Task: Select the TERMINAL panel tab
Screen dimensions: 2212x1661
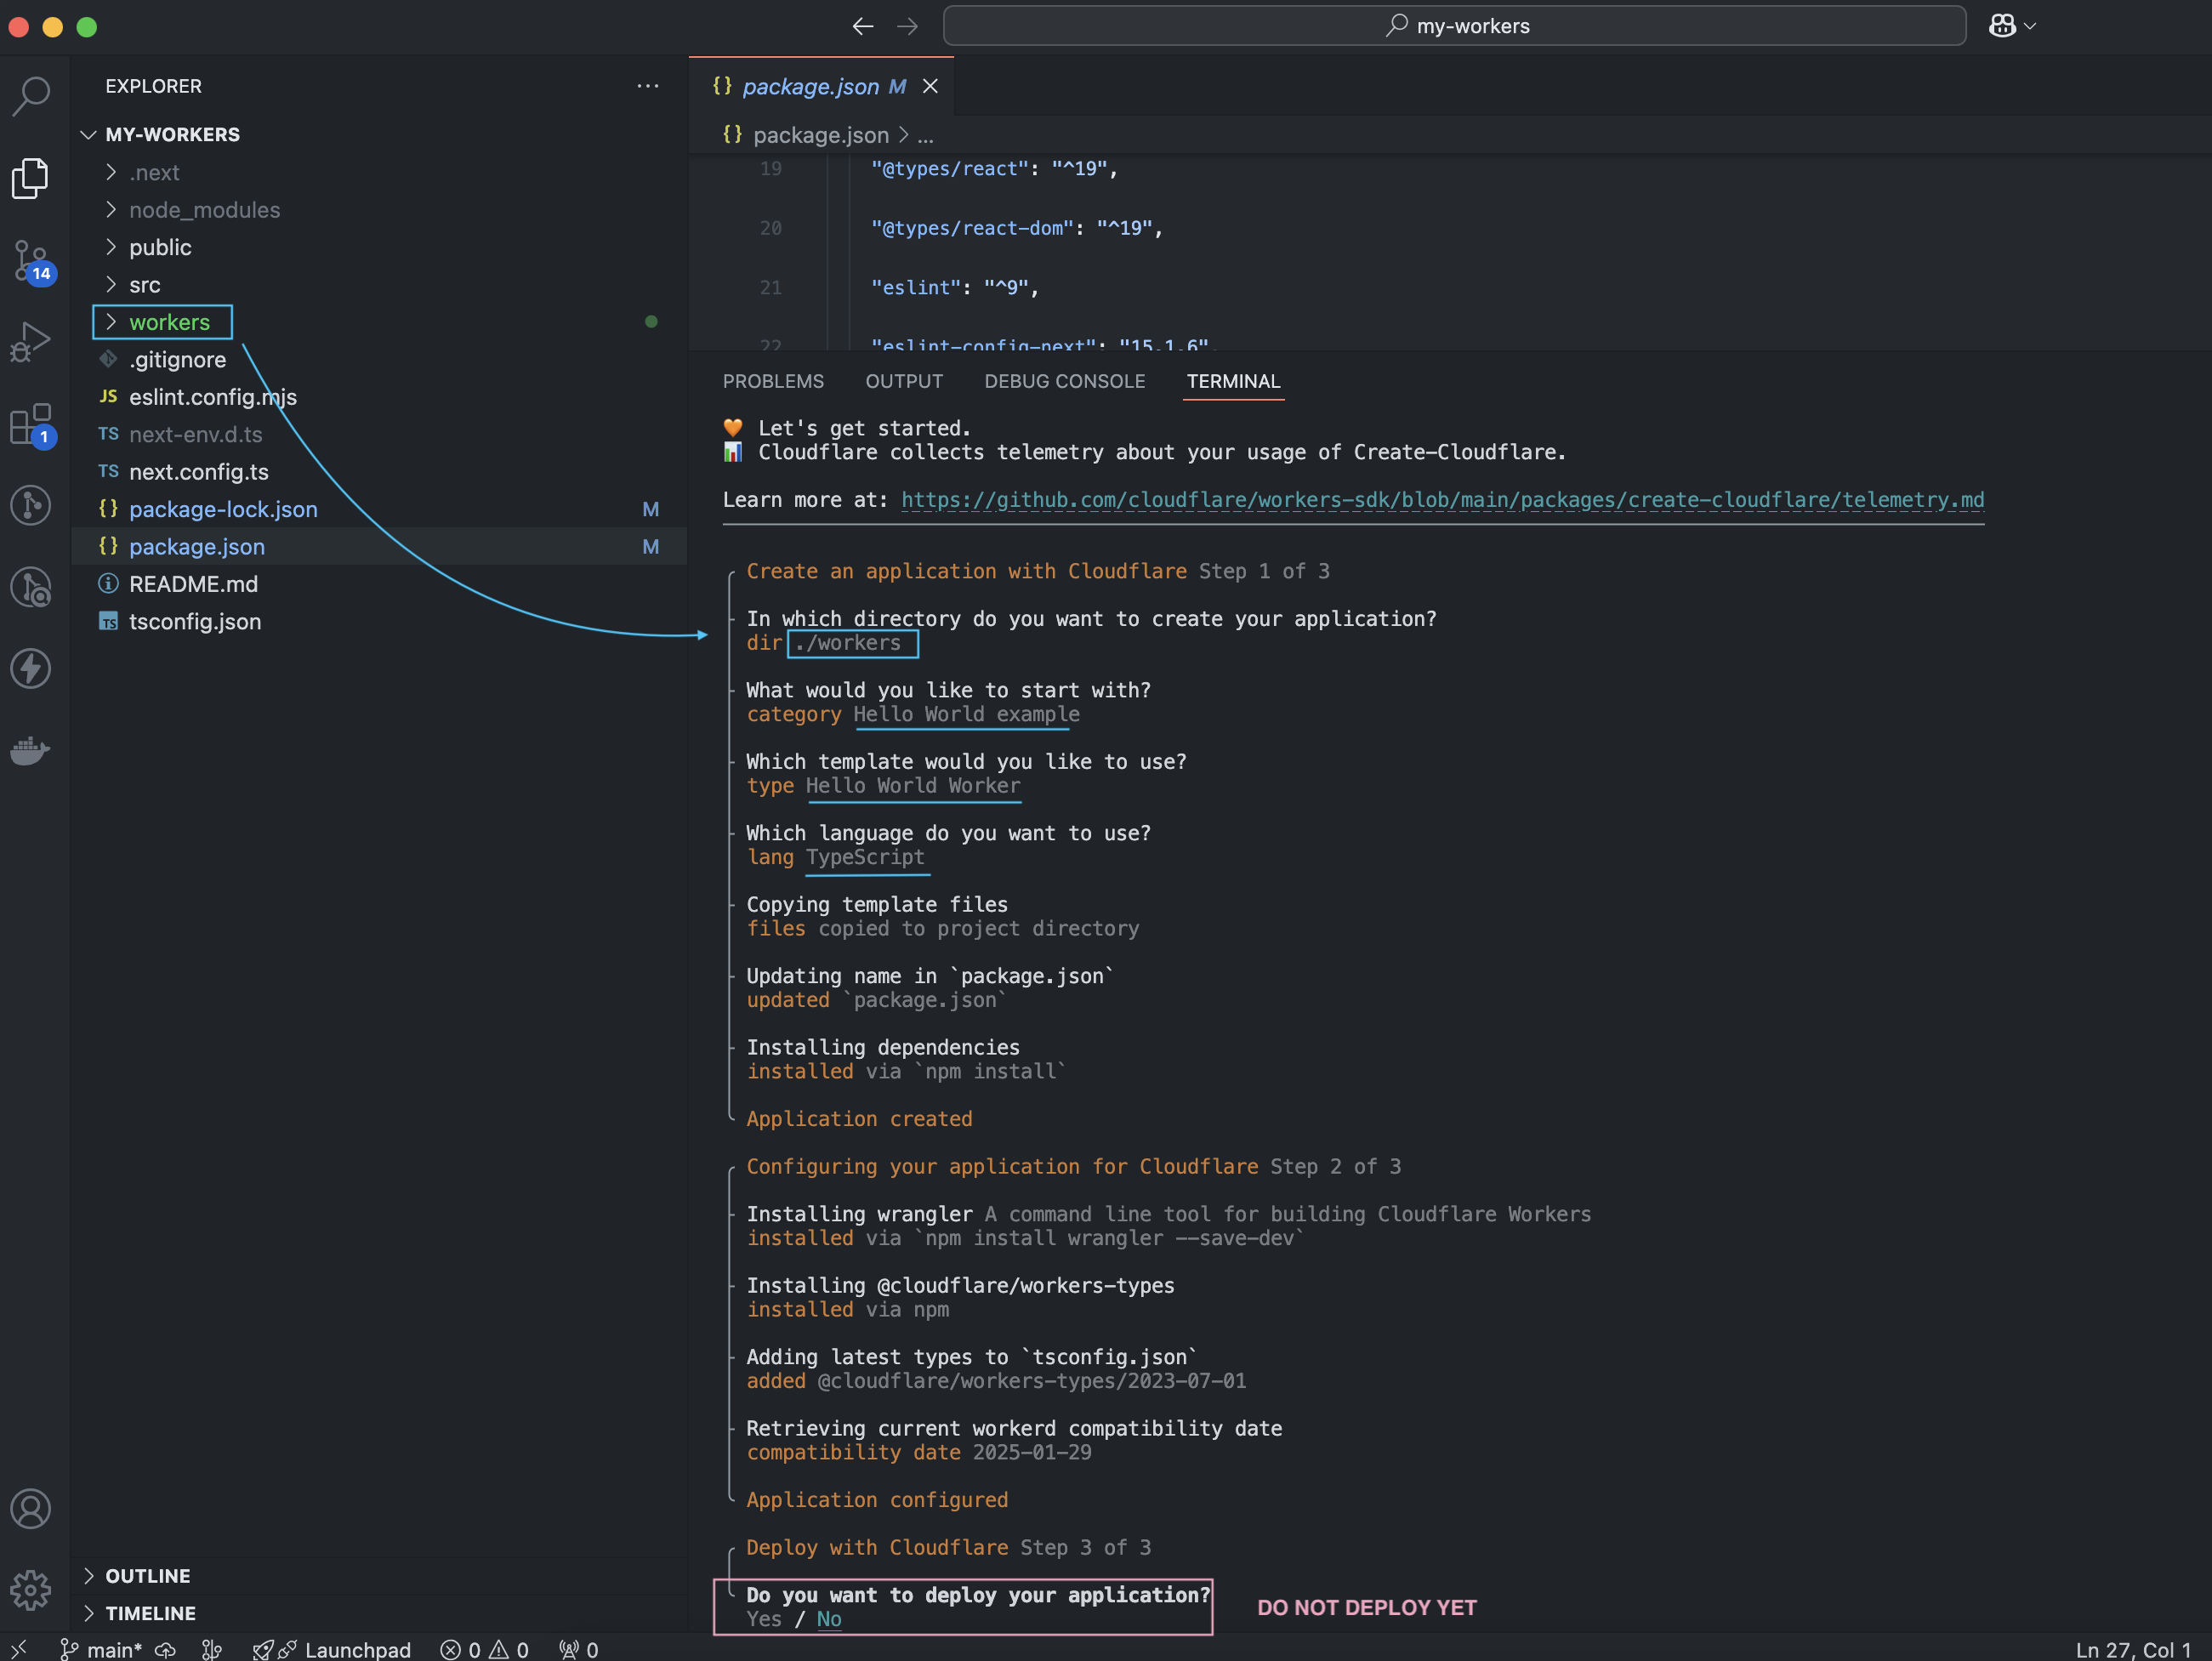Action: [1233, 381]
